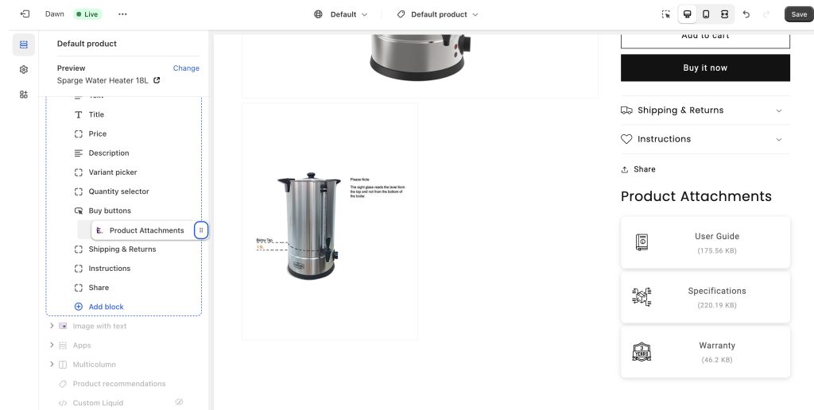This screenshot has height=410, width=814.
Task: Open Sparge Water Heater external link icon
Action: click(157, 80)
